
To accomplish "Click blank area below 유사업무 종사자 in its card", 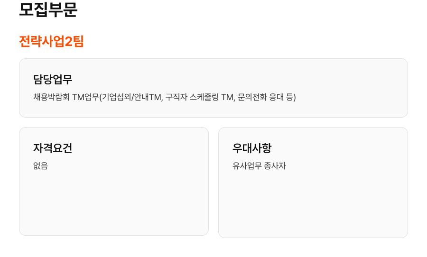I will pos(313,204).
